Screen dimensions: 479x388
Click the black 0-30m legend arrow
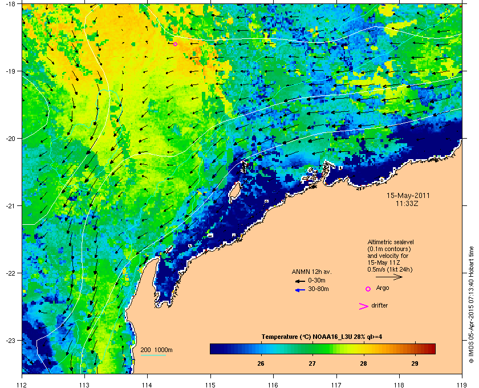tap(300, 281)
